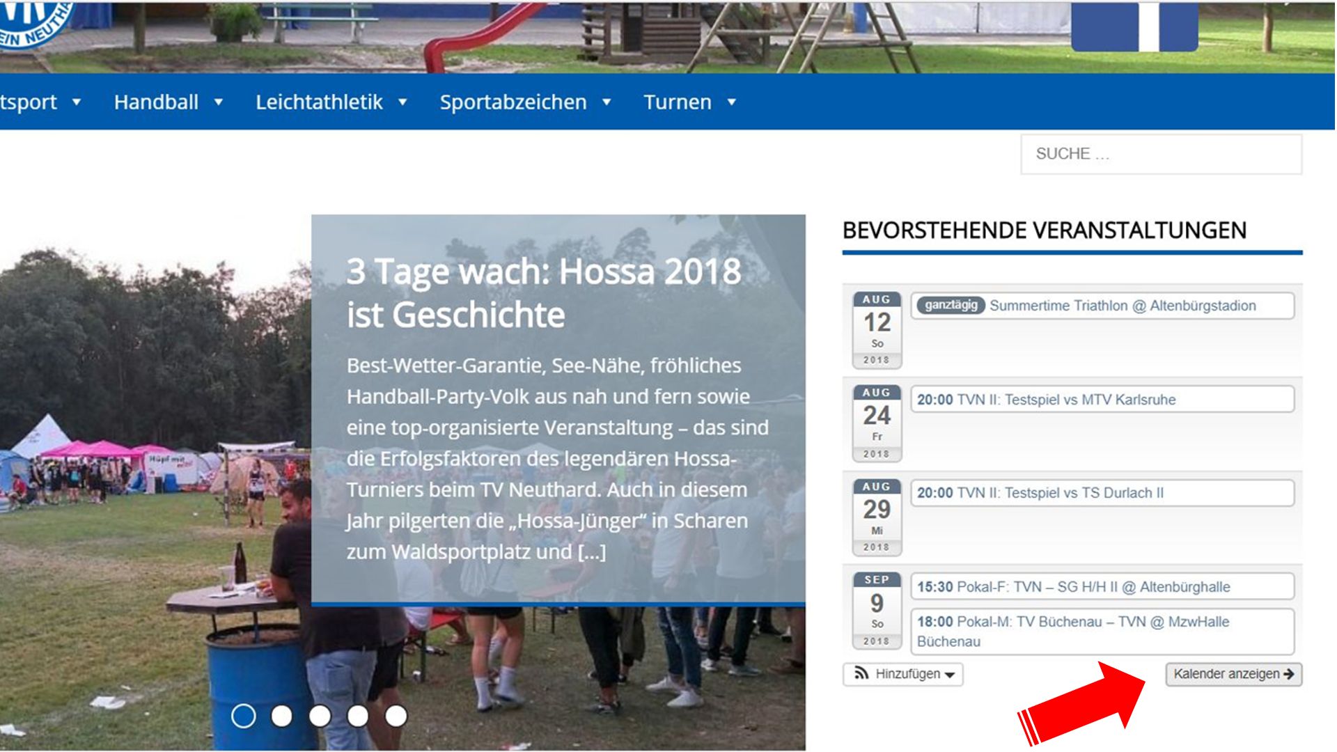Expand the Handball dropdown arrow

(x=218, y=102)
